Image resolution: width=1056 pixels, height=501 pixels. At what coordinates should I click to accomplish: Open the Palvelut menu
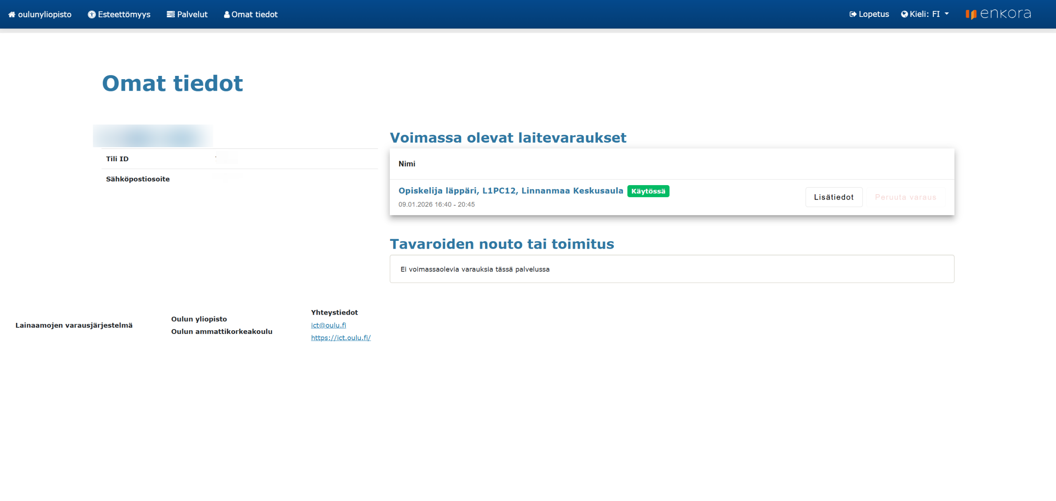pyautogui.click(x=192, y=14)
